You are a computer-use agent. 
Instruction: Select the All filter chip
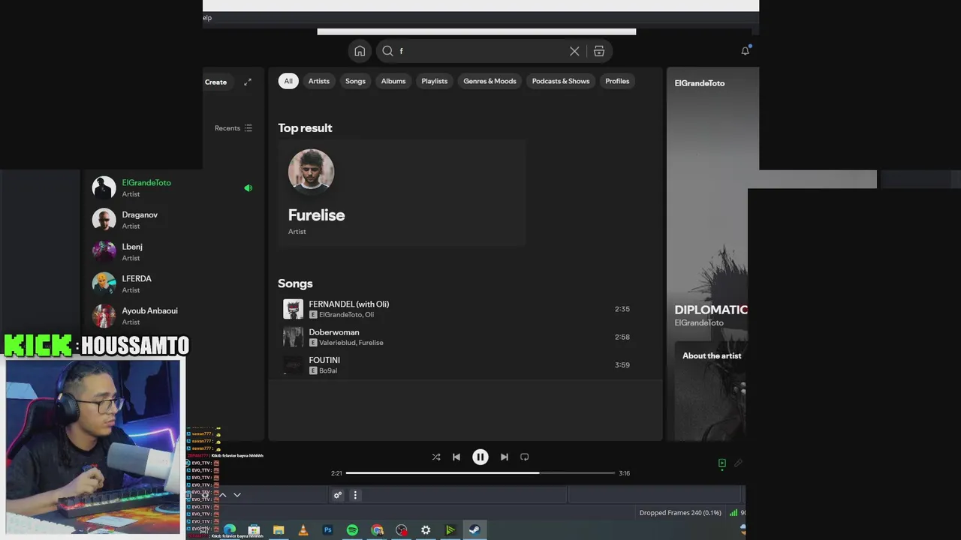288,81
